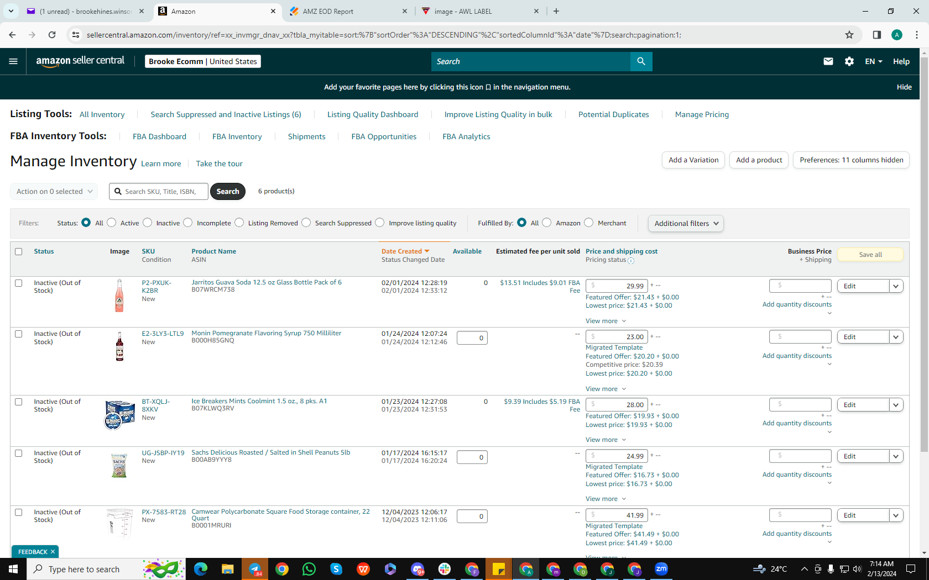929x580 pixels.
Task: Open Edit dropdown arrow for Jarritos row
Action: (896, 286)
